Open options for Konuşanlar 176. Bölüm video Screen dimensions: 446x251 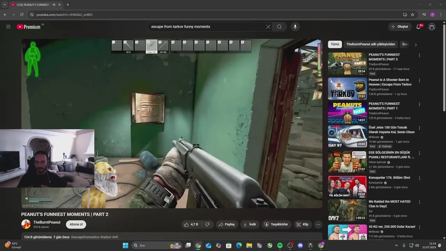coord(420,178)
